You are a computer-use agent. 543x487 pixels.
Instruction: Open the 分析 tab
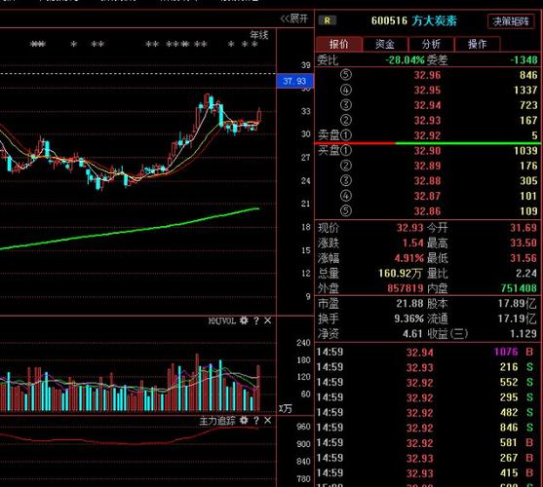click(431, 44)
